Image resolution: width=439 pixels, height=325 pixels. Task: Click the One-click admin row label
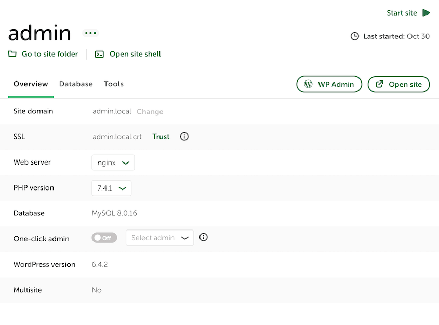(42, 239)
